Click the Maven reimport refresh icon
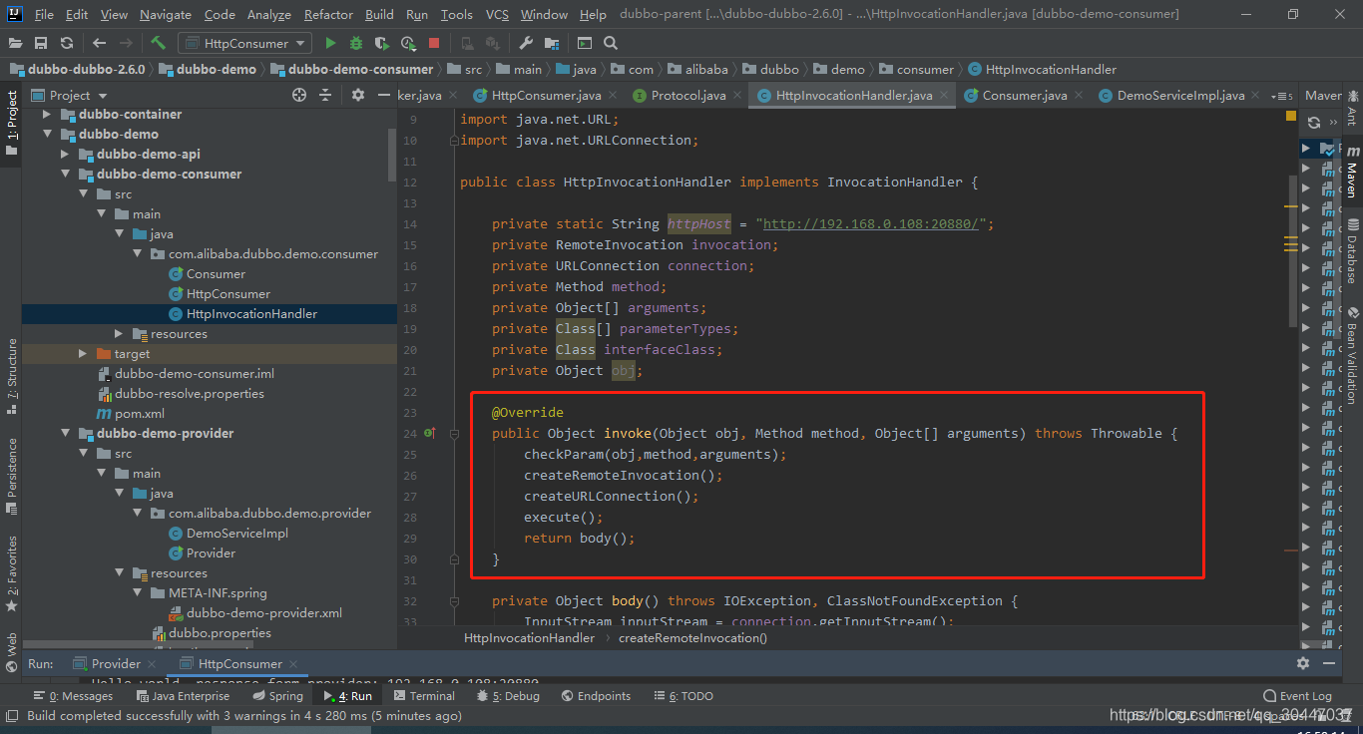This screenshot has height=734, width=1363. point(1314,122)
